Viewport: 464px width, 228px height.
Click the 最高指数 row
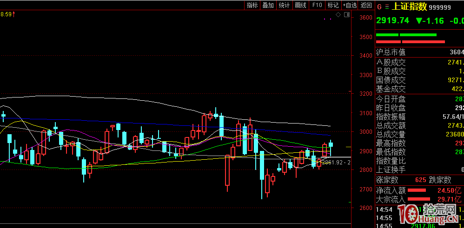pos(420,143)
